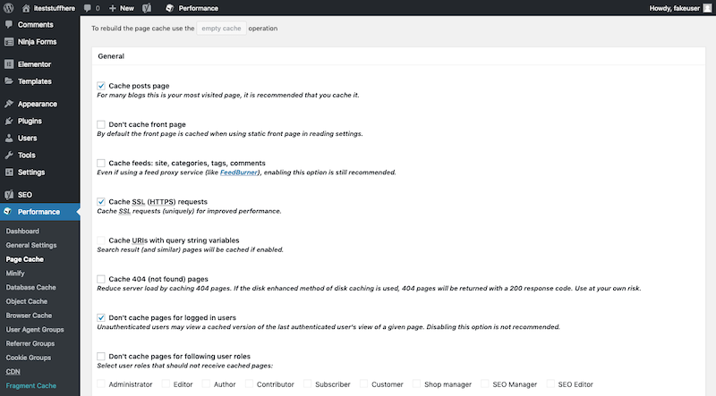The height and width of the screenshot is (396, 716).
Task: Click the Plugins plug icon
Action: click(x=9, y=121)
